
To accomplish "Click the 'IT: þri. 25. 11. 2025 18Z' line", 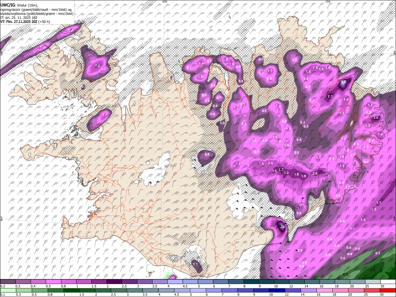I will click(x=19, y=18).
